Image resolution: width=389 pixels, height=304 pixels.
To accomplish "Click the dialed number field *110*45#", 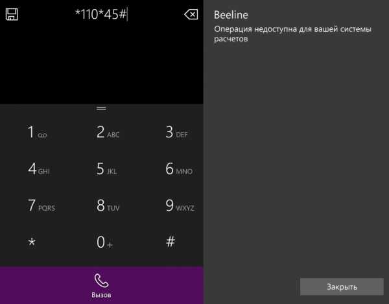I will click(101, 14).
